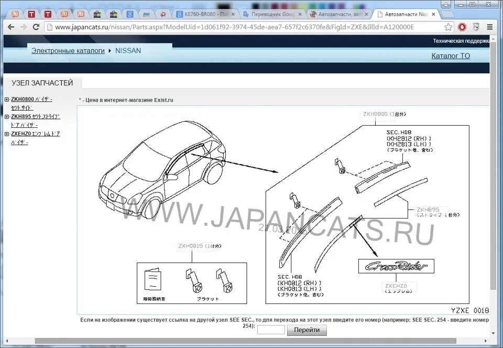The width and height of the screenshot is (503, 348).
Task: Click the vertical page scrollbar
Action: 494,167
